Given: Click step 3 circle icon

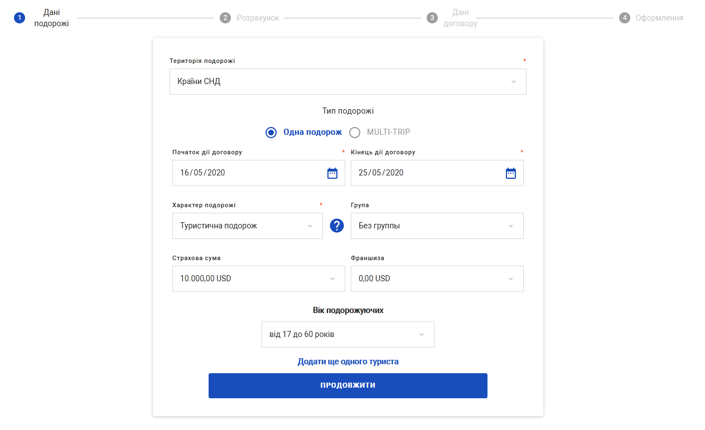Looking at the screenshot, I should tap(432, 18).
